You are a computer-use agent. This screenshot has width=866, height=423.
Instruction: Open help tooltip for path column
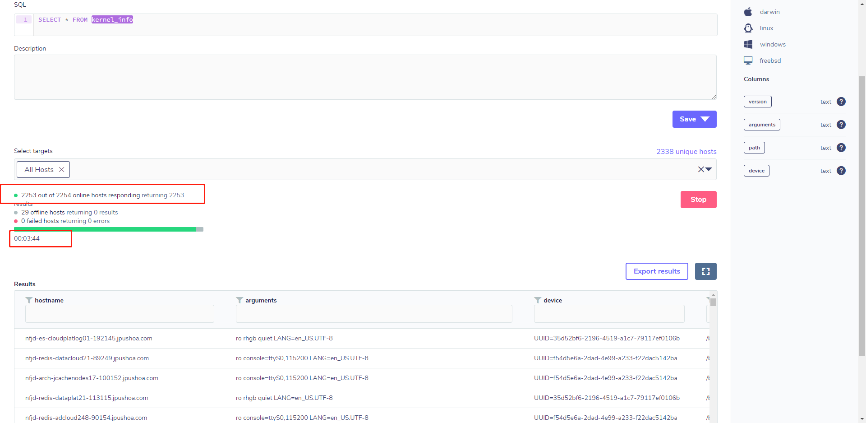coord(842,148)
